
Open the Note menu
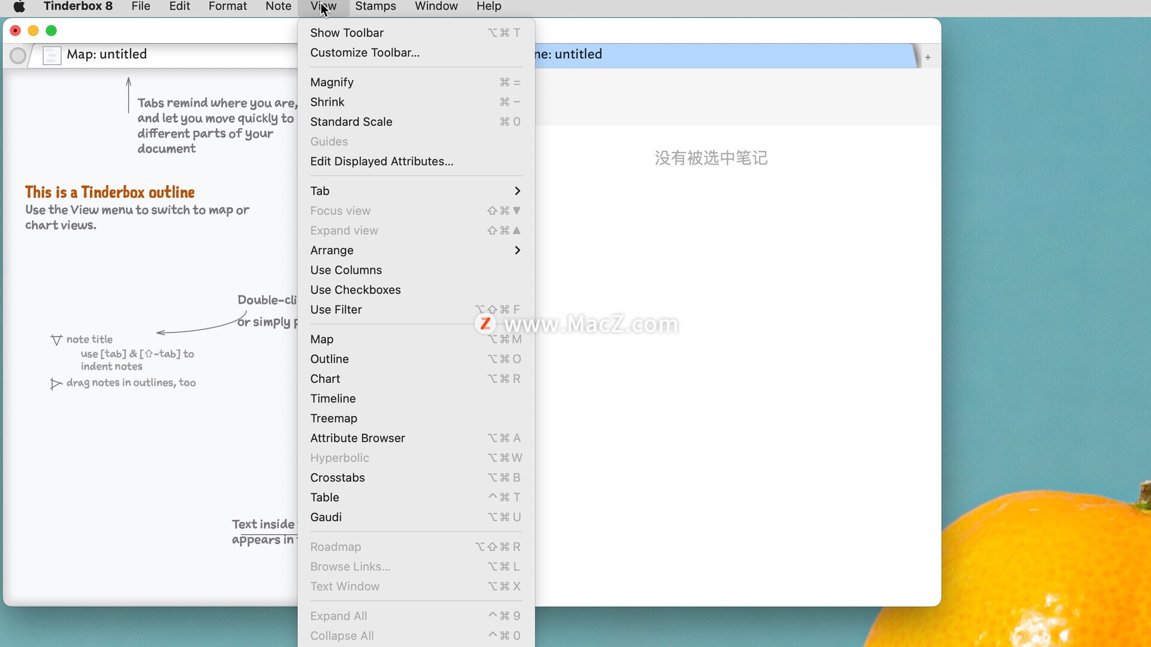pos(278,7)
